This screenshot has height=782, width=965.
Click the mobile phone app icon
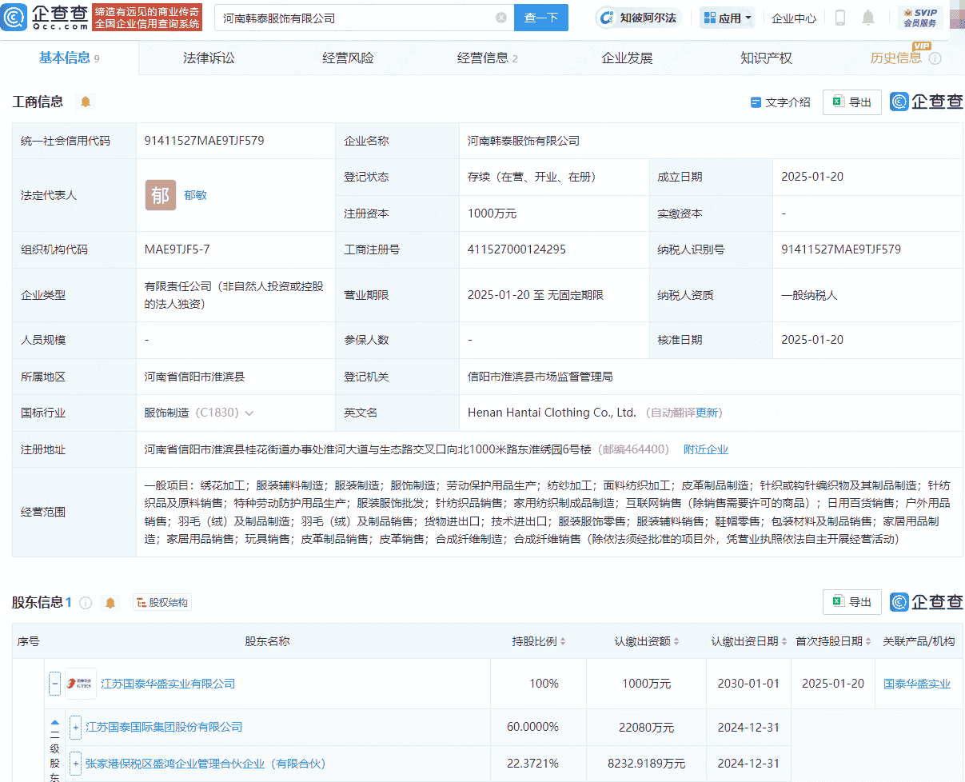point(840,17)
